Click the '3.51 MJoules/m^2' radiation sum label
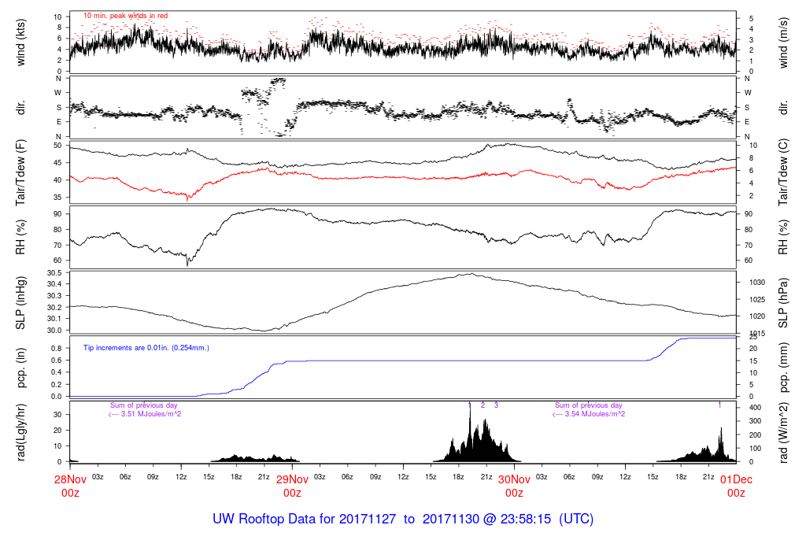806x551 pixels. click(x=151, y=414)
